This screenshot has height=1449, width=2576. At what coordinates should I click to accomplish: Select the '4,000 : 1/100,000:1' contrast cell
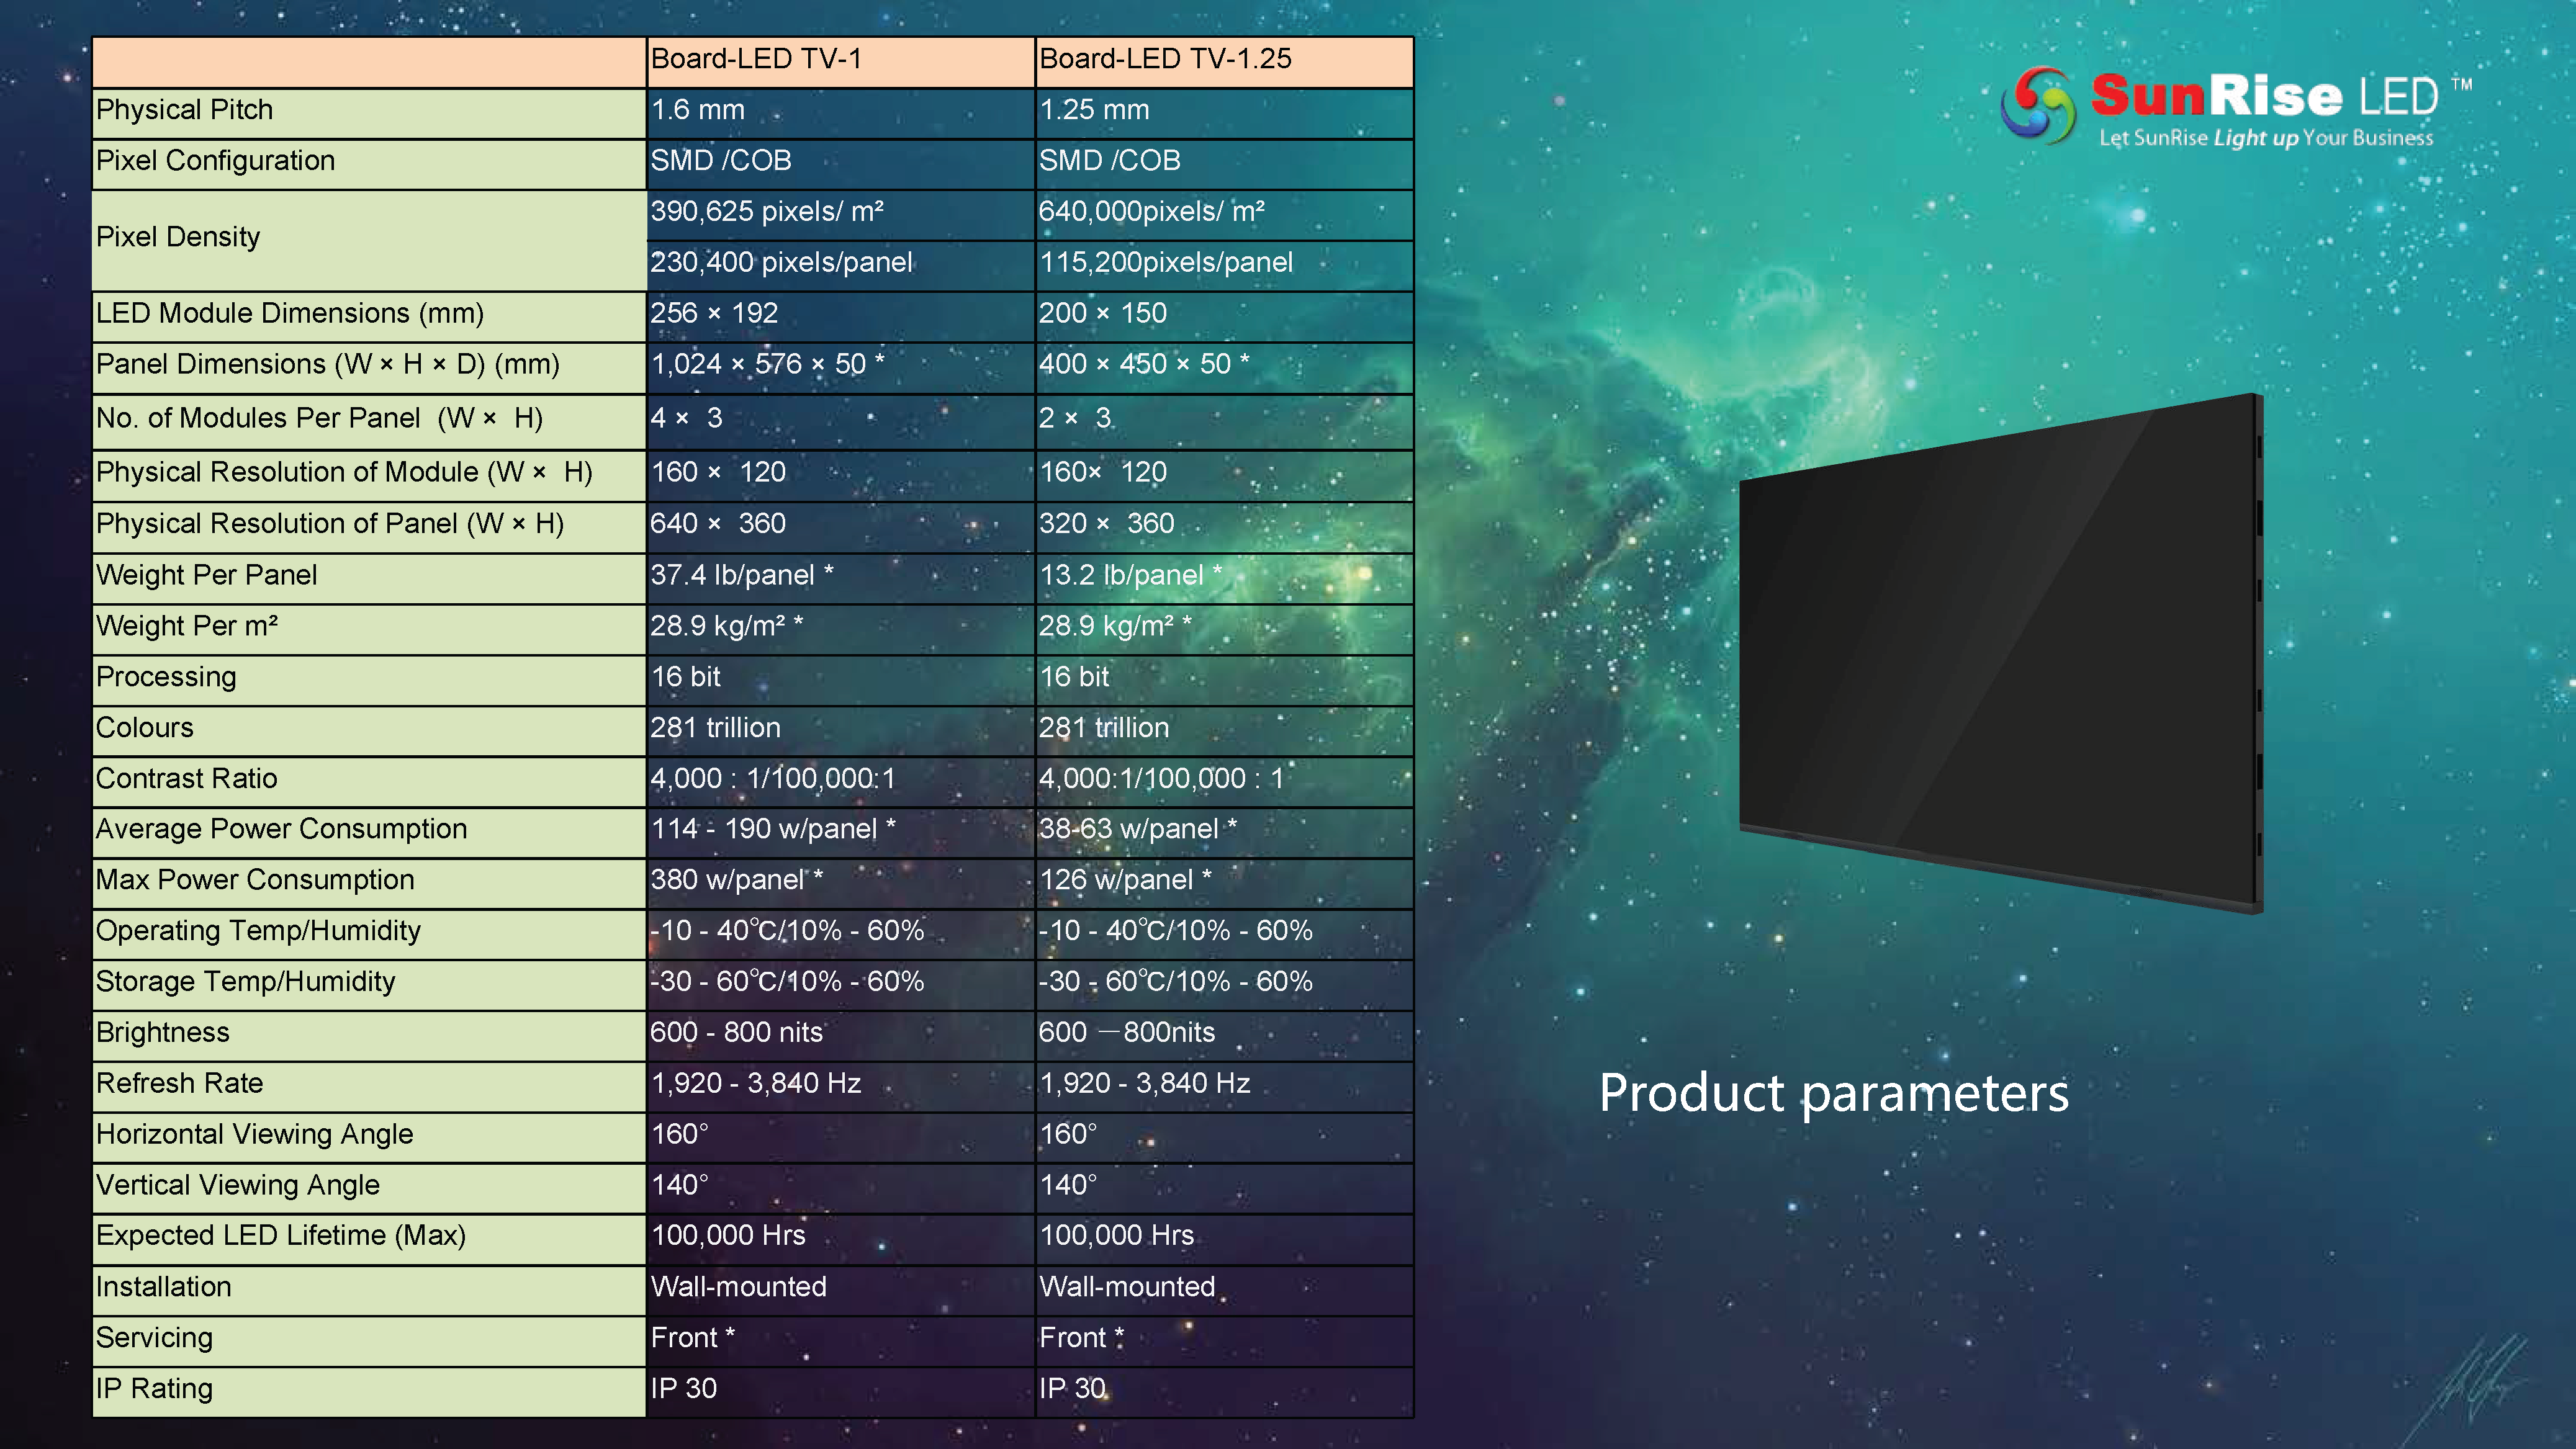coord(840,782)
